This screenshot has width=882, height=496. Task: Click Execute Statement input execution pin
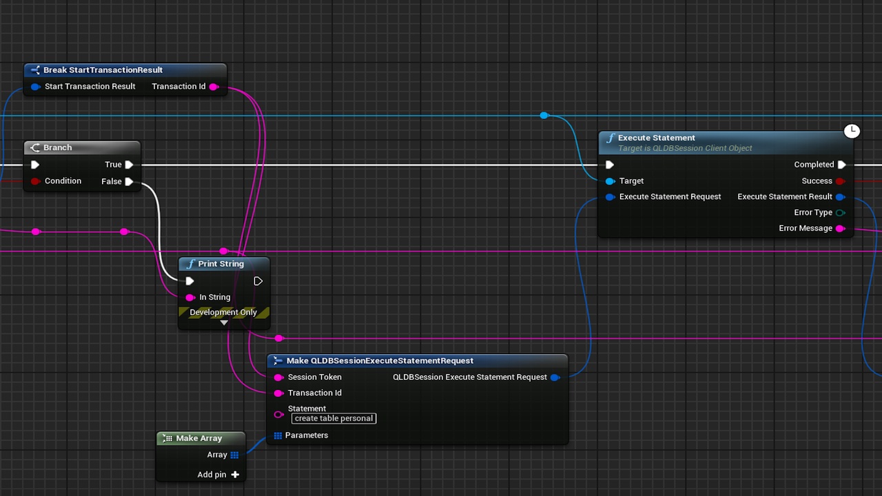click(609, 165)
